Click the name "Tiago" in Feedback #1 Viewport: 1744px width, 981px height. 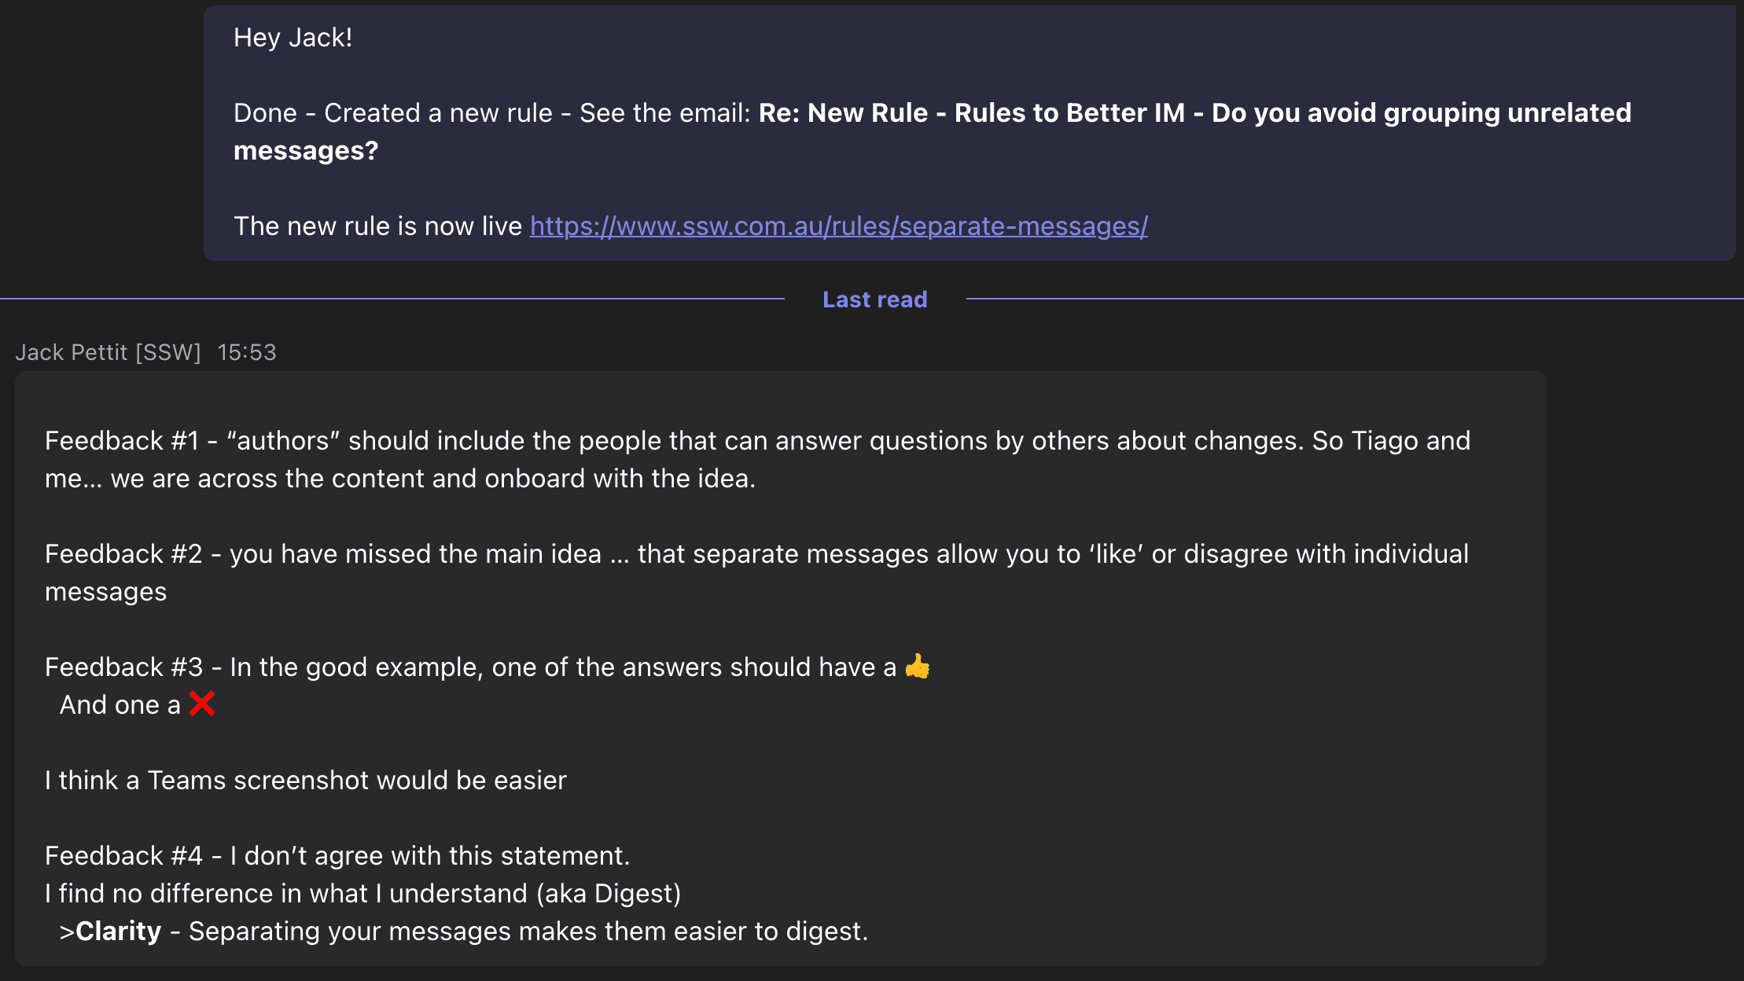pyautogui.click(x=1385, y=441)
